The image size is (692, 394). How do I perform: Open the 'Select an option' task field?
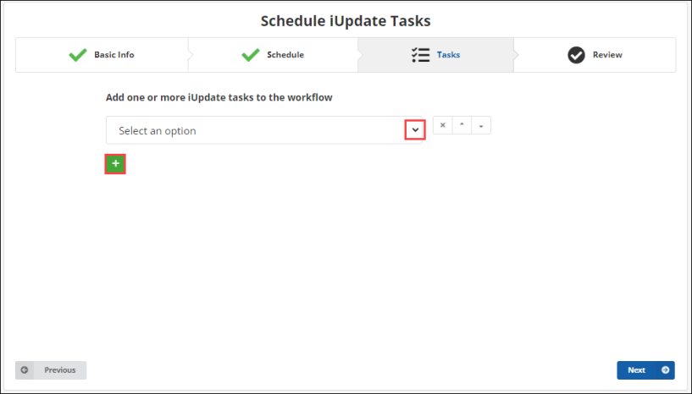(254, 130)
